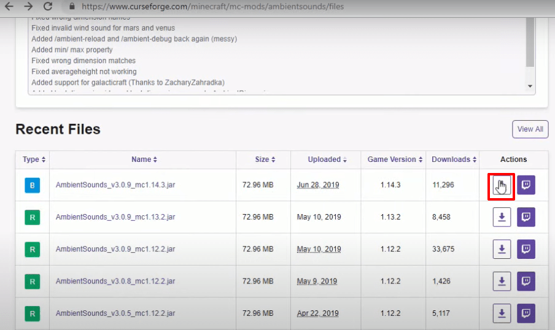
Task: Sort table by Type column
Action: click(34, 159)
